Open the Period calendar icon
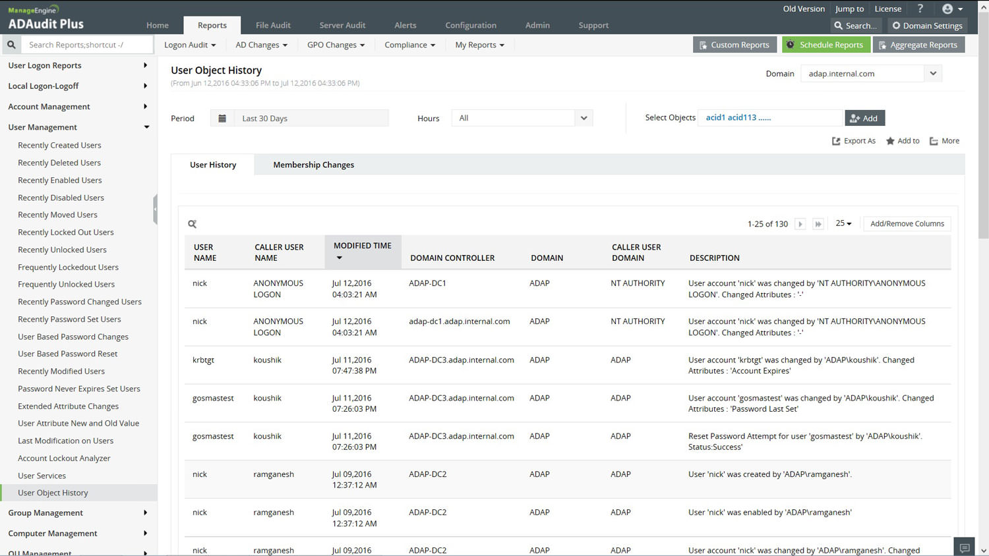Image resolution: width=989 pixels, height=556 pixels. point(222,119)
